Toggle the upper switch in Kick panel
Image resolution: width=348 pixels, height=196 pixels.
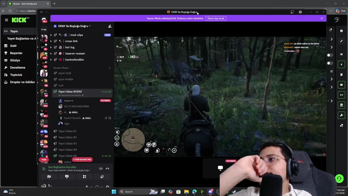click(x=330, y=55)
